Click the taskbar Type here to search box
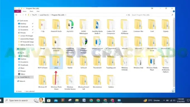The width and height of the screenshot is (190, 107). [x=24, y=101]
